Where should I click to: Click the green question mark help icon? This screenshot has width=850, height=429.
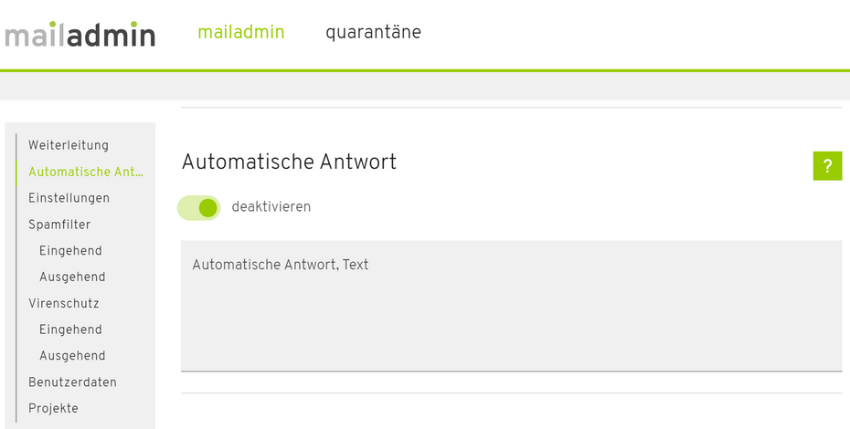click(826, 166)
